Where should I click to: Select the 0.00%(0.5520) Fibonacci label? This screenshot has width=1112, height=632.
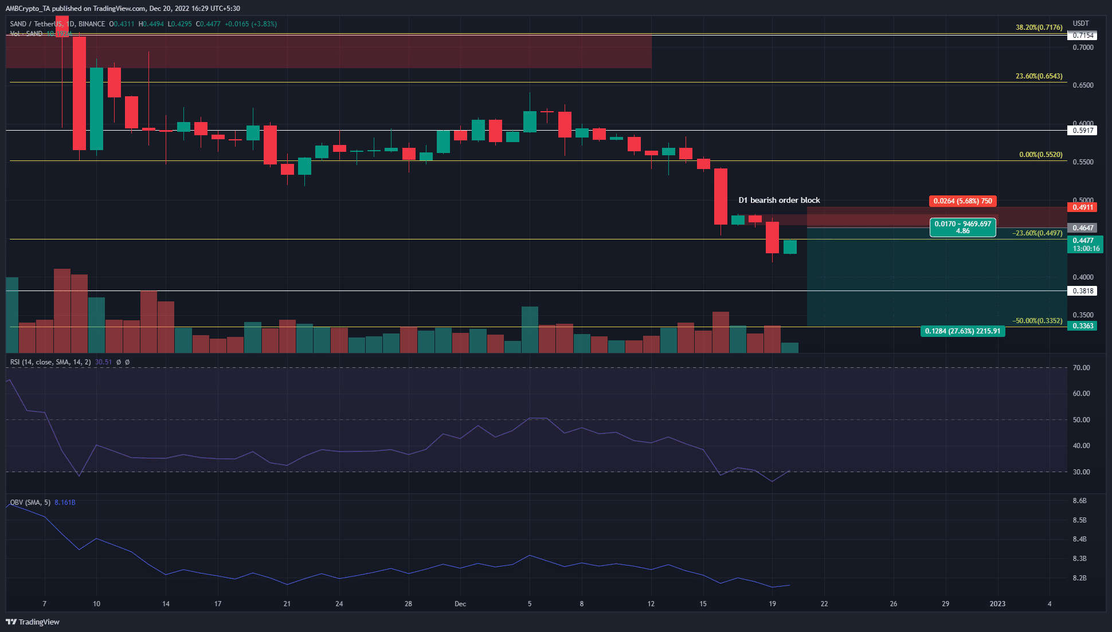click(x=1040, y=155)
